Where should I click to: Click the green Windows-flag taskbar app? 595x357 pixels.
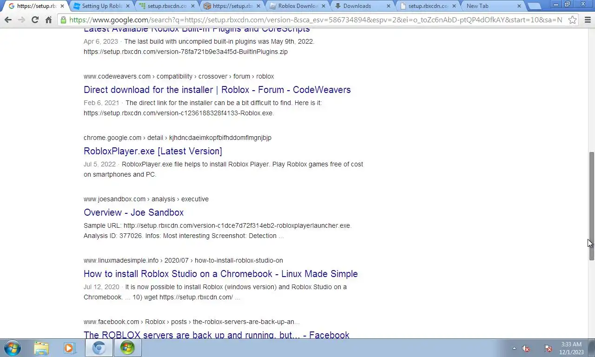(x=127, y=348)
